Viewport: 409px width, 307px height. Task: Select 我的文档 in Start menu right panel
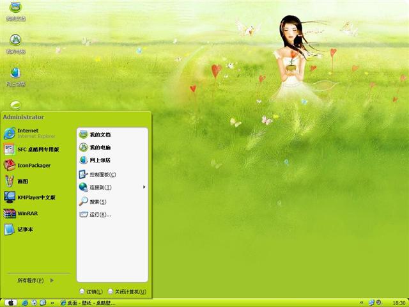pyautogui.click(x=95, y=134)
